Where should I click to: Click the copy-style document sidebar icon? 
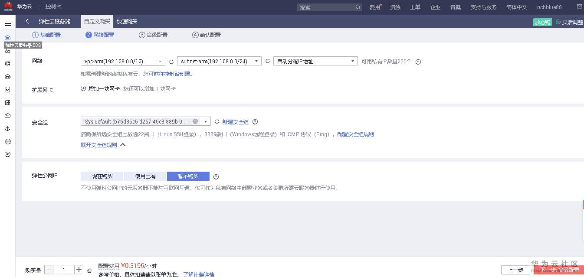click(7, 102)
